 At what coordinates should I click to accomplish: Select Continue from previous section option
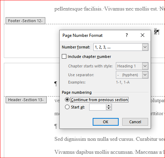coord(67,100)
